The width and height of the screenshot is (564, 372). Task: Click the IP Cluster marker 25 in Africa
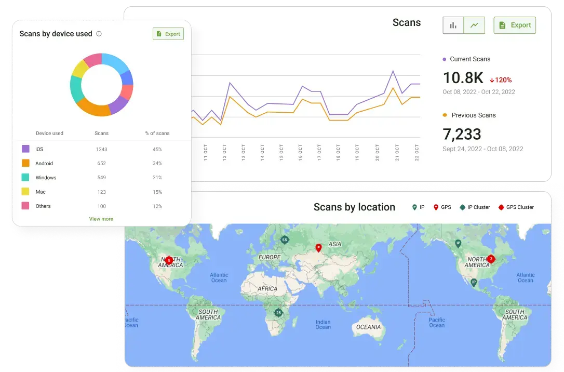[278, 313]
